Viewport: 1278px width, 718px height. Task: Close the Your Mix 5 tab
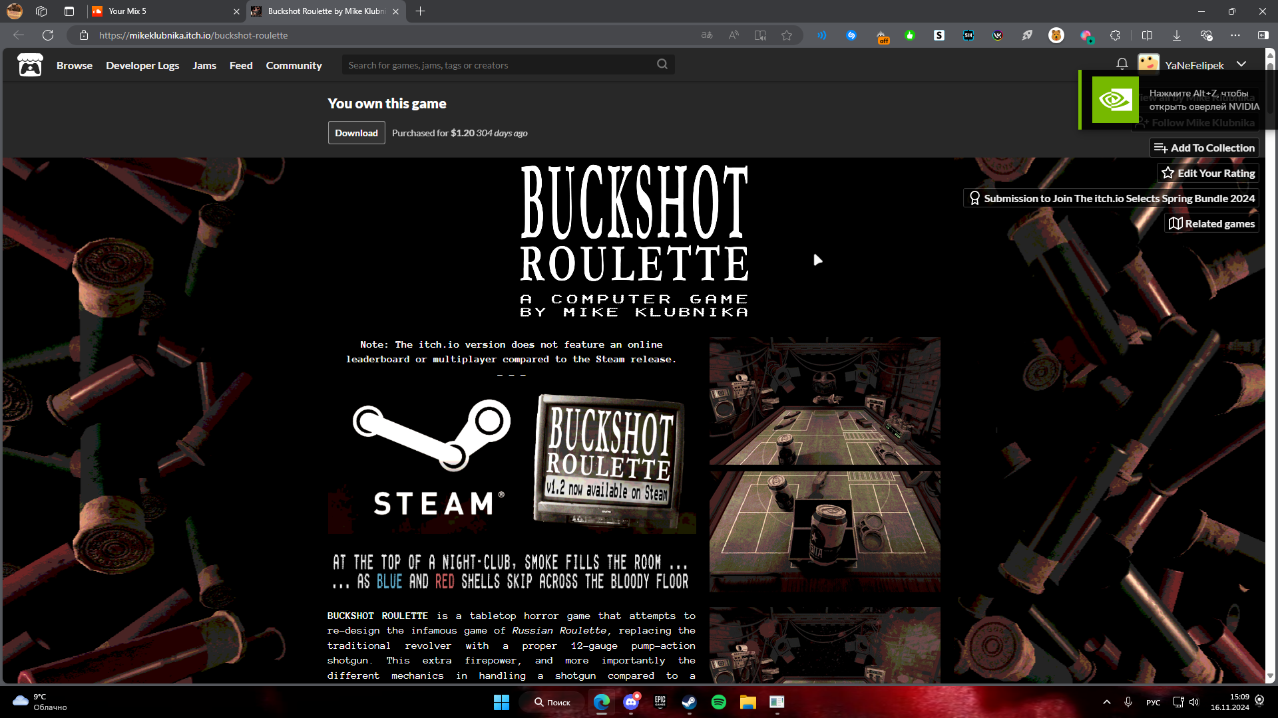236,11
